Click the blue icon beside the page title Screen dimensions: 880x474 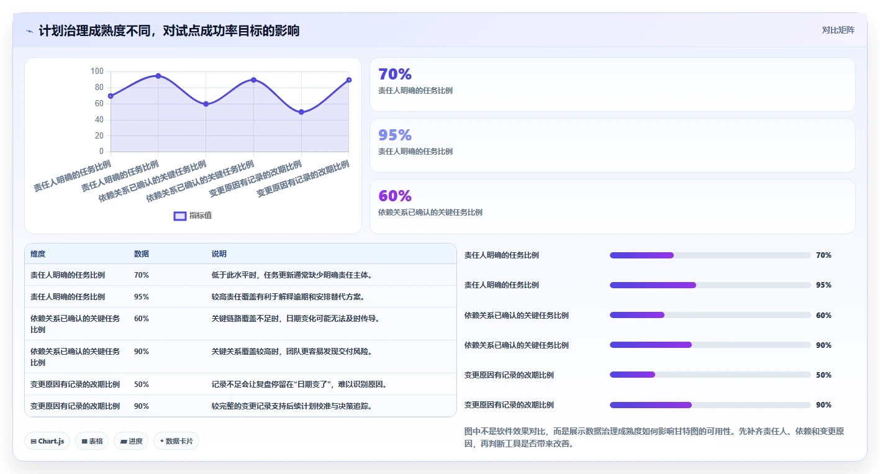tap(30, 31)
